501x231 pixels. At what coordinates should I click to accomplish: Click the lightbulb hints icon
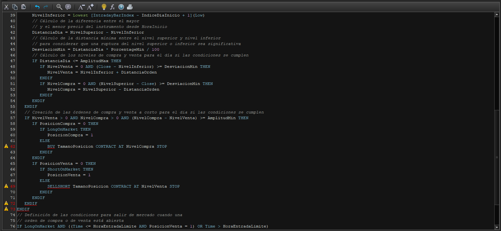104,7
